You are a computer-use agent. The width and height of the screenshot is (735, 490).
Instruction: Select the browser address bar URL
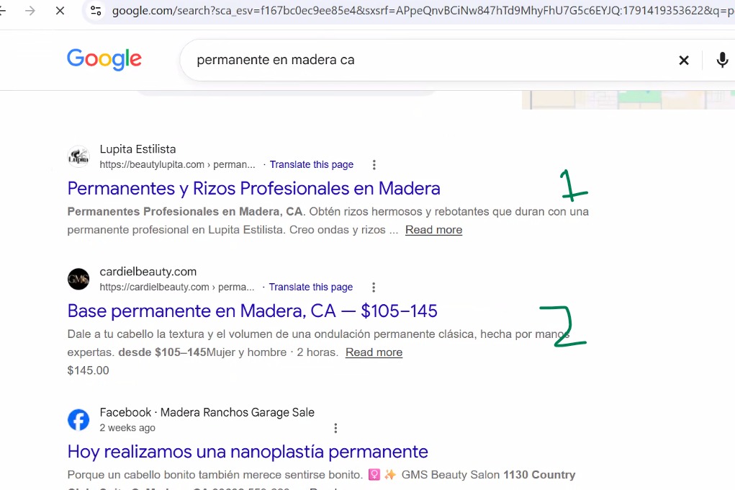pos(422,10)
